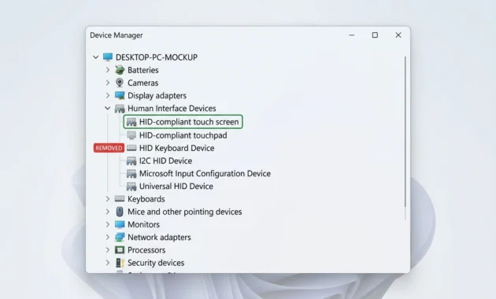This screenshot has height=299, width=496.
Task: Click the DESKTOP-PC-MOCKUP computer icon
Action: point(108,57)
